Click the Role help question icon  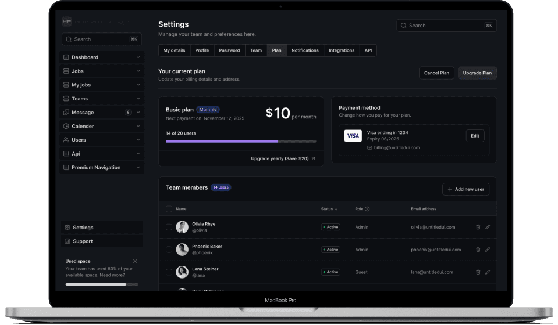(x=367, y=209)
